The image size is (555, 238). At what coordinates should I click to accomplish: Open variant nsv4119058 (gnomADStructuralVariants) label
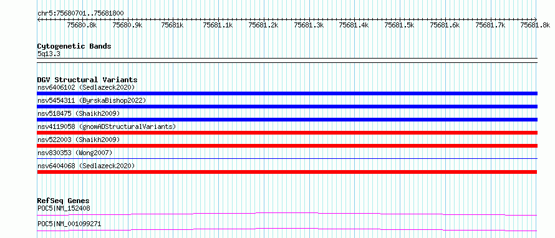point(107,126)
